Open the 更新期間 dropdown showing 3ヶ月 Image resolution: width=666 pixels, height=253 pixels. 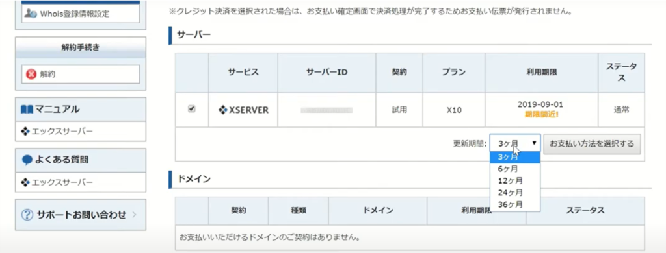tap(515, 143)
